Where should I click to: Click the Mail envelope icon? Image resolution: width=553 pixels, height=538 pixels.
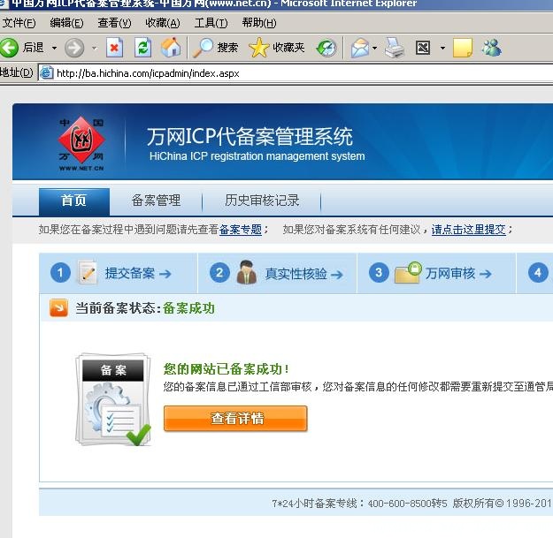(360, 49)
